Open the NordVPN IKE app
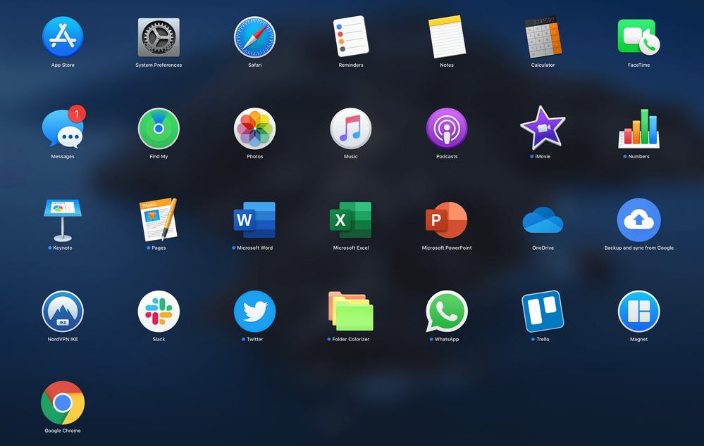Screen dimensions: 704x446 63,312
